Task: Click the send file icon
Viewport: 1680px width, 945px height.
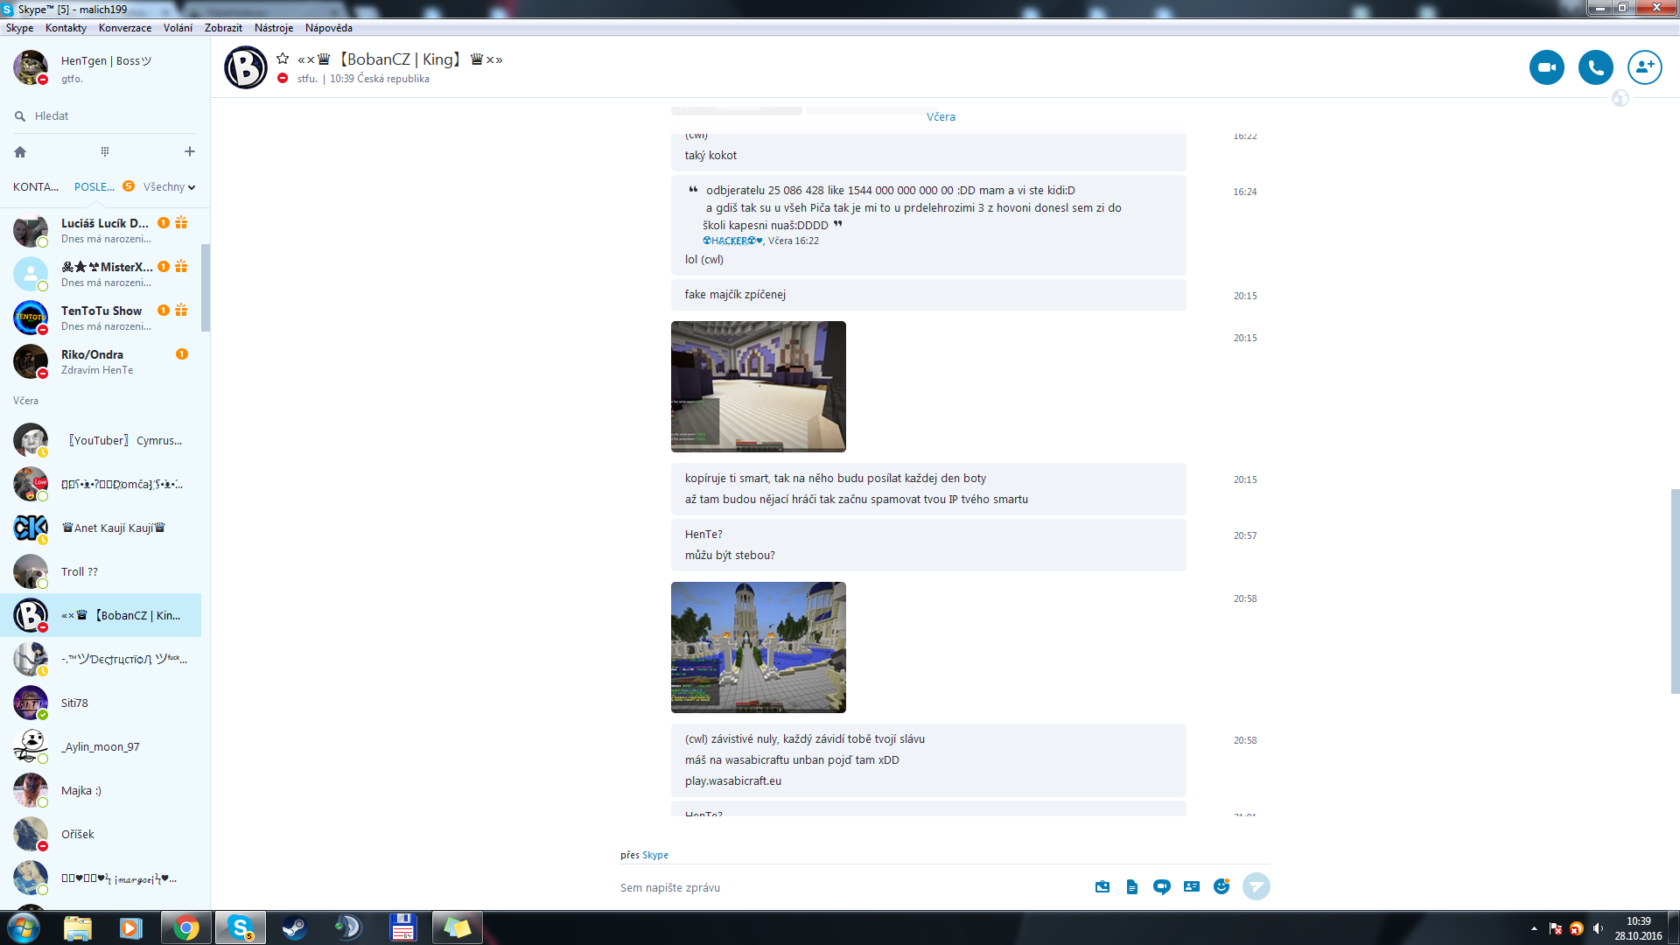Action: tap(1132, 886)
